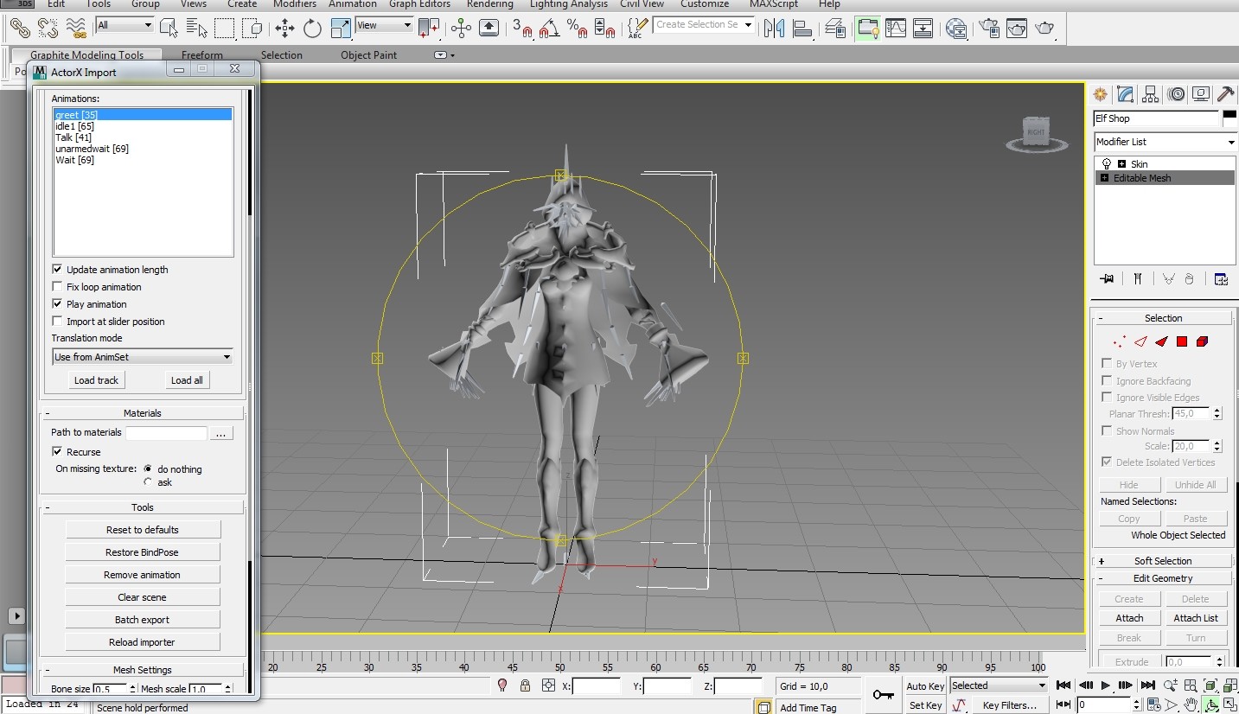Click the Attach List button

coord(1196,618)
